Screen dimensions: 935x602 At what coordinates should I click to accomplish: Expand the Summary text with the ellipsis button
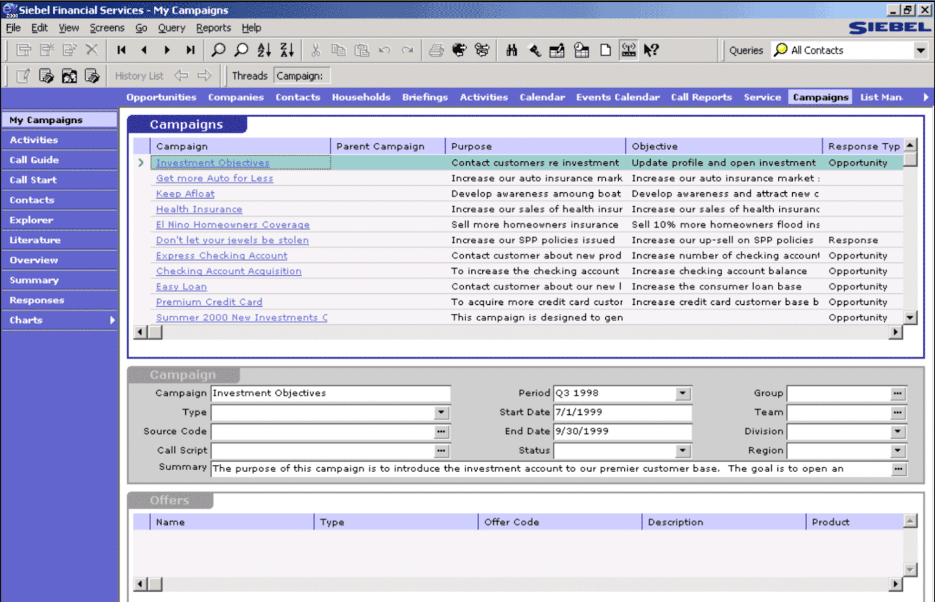(x=898, y=469)
